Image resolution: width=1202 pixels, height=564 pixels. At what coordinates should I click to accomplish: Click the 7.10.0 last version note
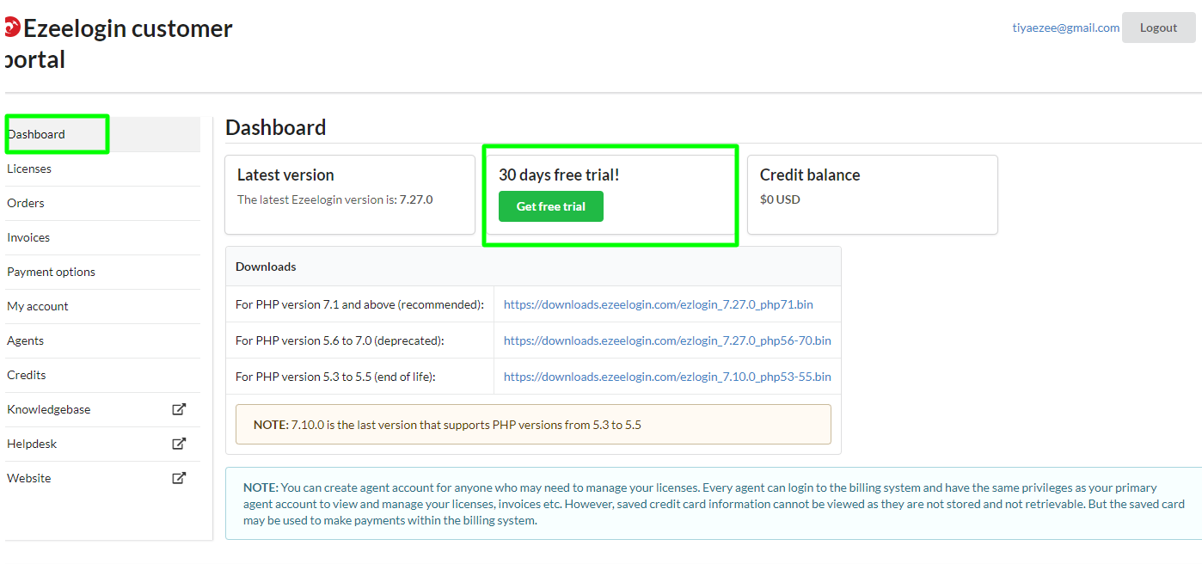pos(533,425)
